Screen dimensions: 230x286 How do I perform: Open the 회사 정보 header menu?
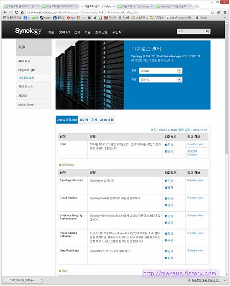pyautogui.click(x=101, y=32)
